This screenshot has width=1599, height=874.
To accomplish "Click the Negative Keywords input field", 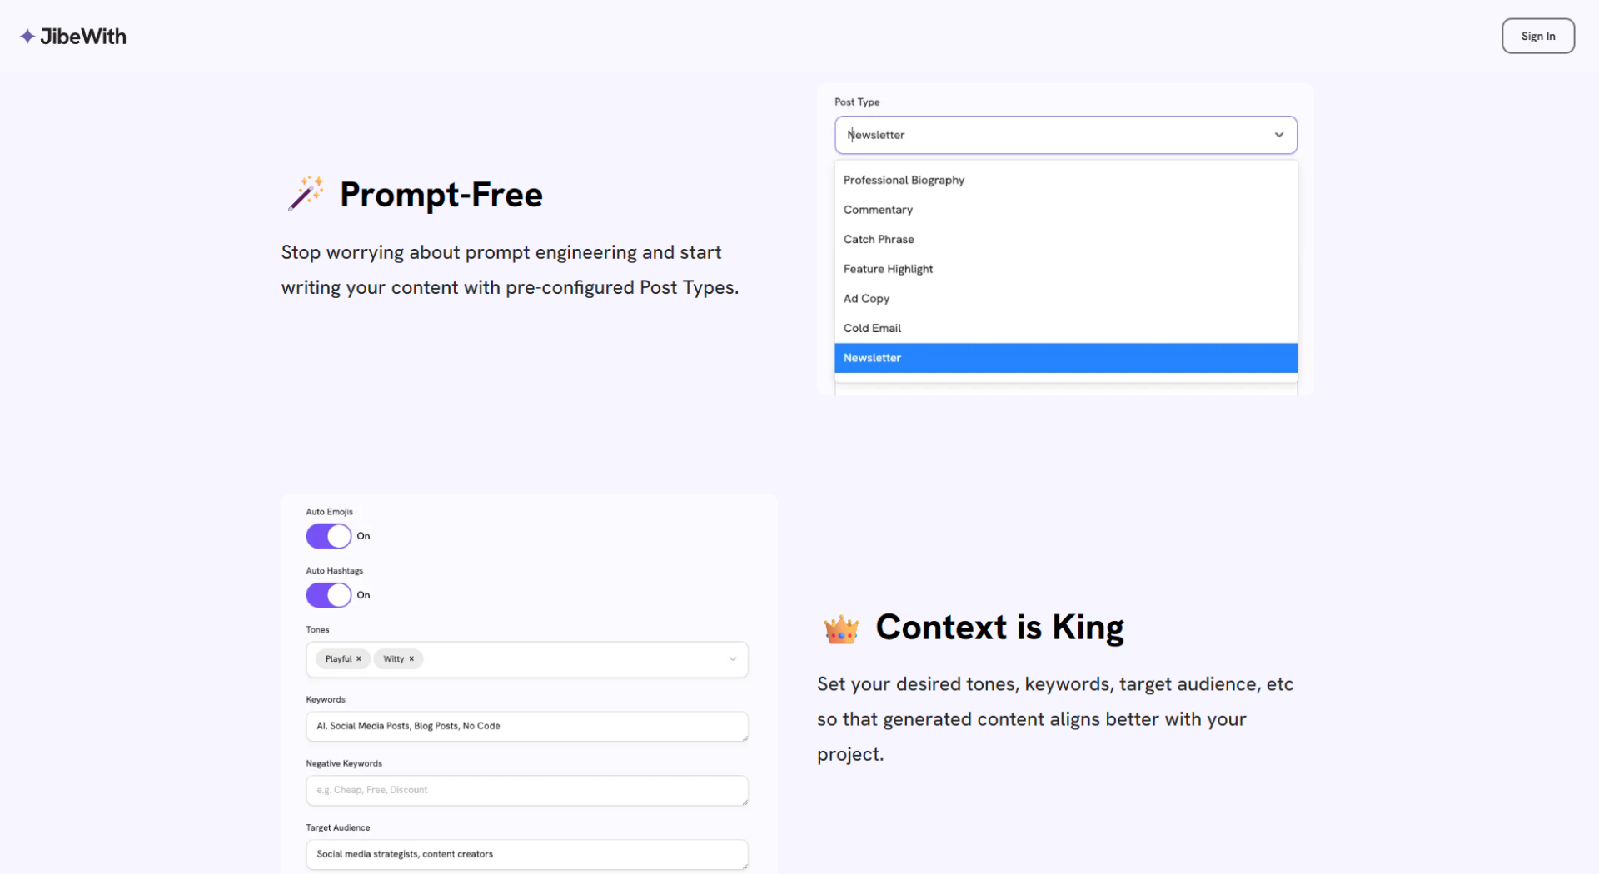I will click(x=526, y=790).
